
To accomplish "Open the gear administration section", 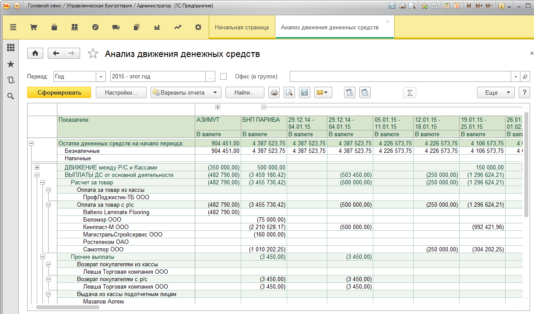I will click(x=198, y=27).
